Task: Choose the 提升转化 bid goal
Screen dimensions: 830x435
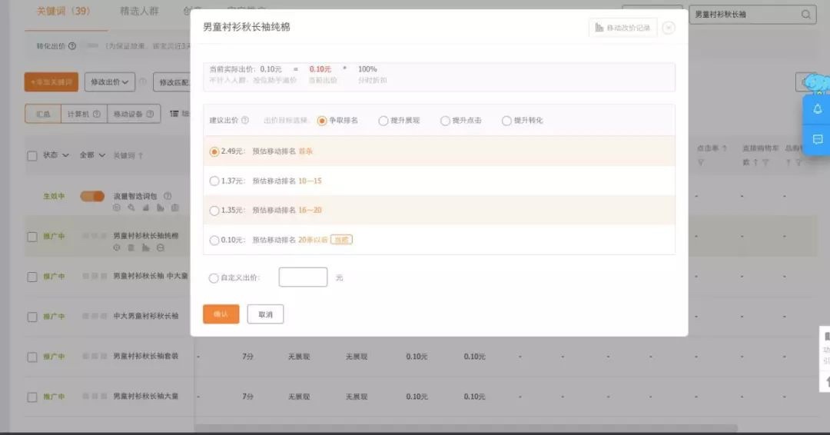Action: [x=506, y=121]
